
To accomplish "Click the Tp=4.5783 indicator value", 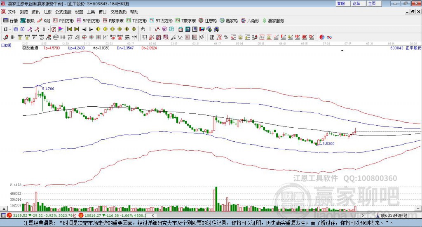I will 52,48.
